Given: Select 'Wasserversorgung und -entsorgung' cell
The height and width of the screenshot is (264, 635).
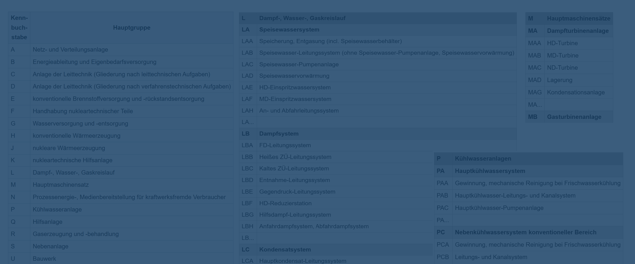Looking at the screenshot, I should 80,124.
